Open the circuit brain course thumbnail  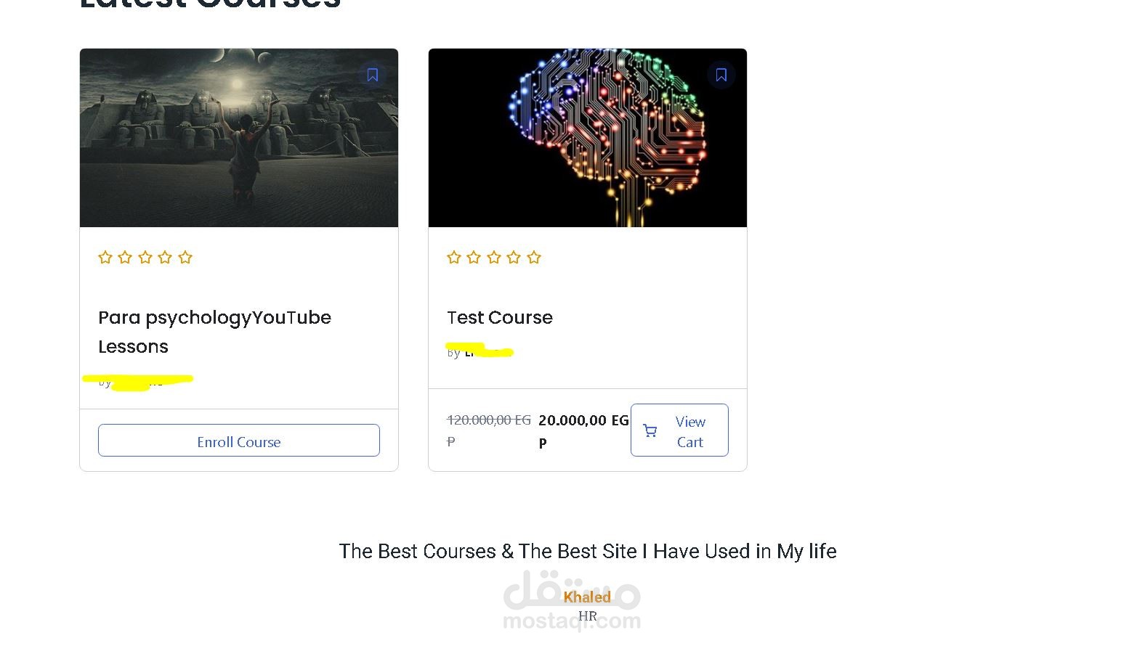[588, 138]
